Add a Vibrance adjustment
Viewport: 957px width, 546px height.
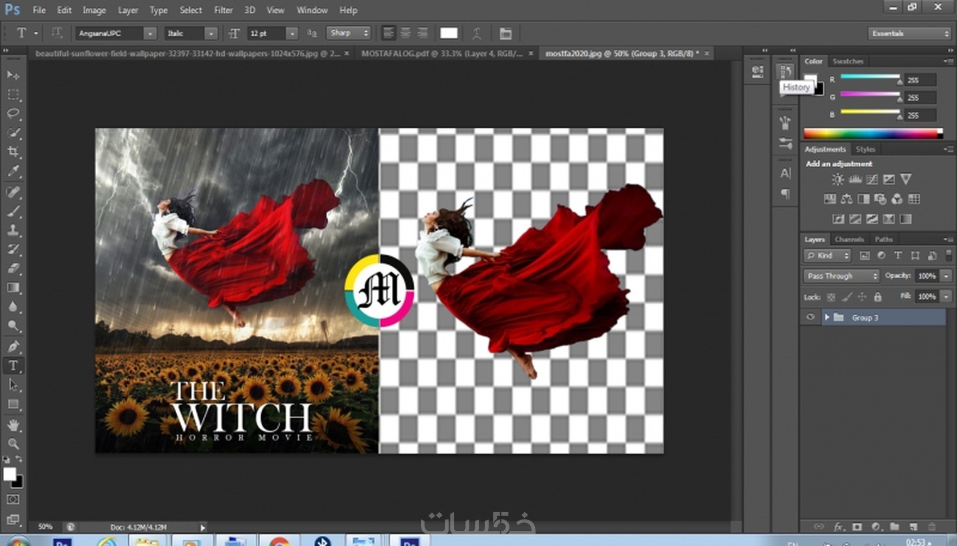(906, 179)
